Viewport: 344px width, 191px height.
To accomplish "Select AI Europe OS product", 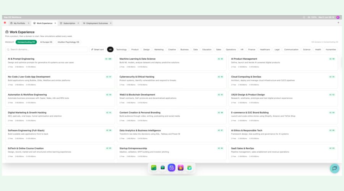I will pyautogui.click(x=46, y=42).
